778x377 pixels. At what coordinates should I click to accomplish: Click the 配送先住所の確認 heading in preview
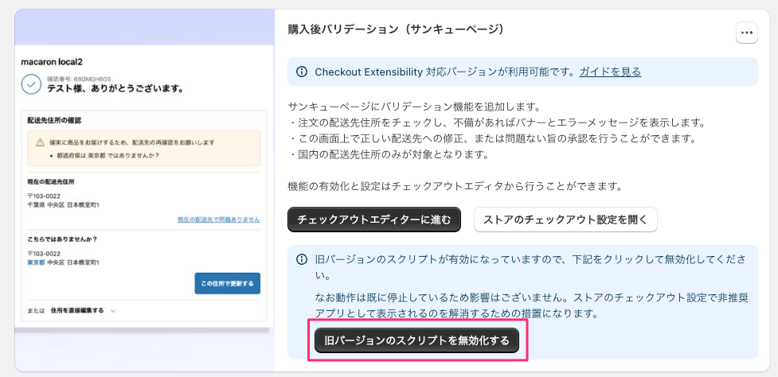(55, 120)
